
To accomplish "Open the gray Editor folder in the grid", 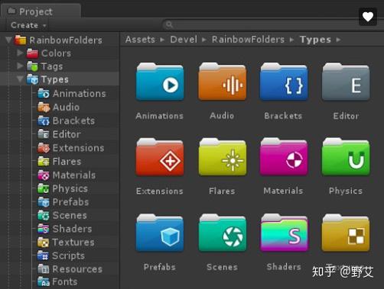I will point(346,82).
